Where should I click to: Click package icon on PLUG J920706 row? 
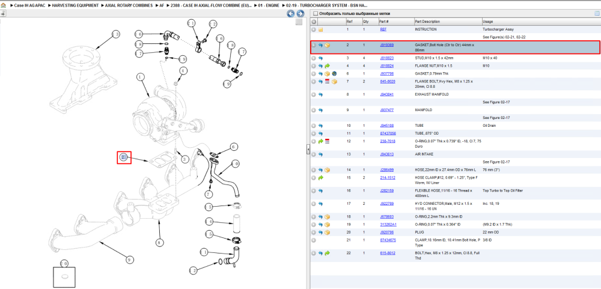tap(327, 233)
